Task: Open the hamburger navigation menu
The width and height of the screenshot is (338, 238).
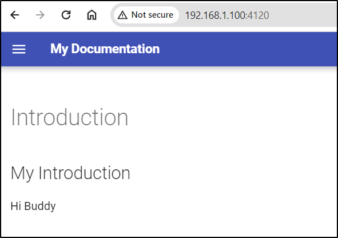Action: pyautogui.click(x=19, y=49)
